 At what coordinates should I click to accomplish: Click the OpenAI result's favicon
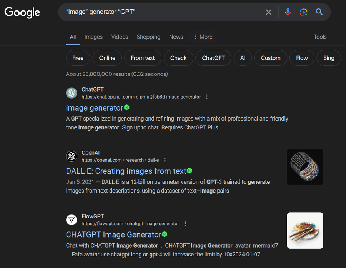pyautogui.click(x=72, y=156)
